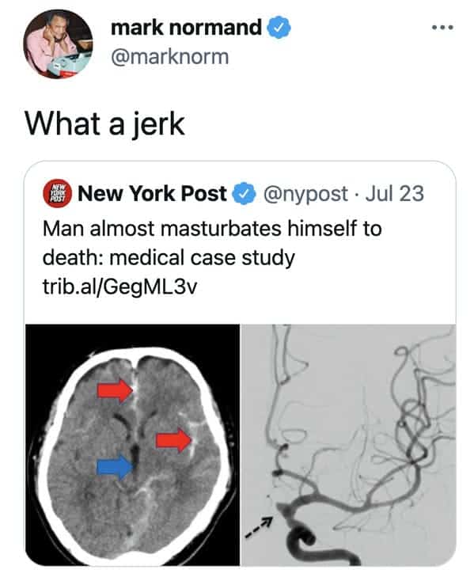Click the New York Post logo avatar
The image size is (474, 581).
57,193
